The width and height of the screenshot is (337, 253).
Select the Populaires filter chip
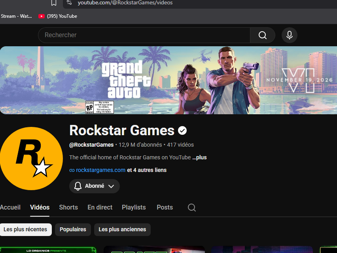pos(73,230)
